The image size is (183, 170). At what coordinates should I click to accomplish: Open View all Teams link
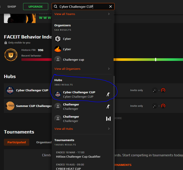pyautogui.click(x=65, y=14)
